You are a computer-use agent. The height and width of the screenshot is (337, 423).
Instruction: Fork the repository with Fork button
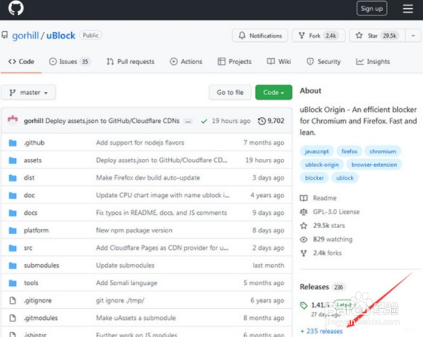point(318,36)
